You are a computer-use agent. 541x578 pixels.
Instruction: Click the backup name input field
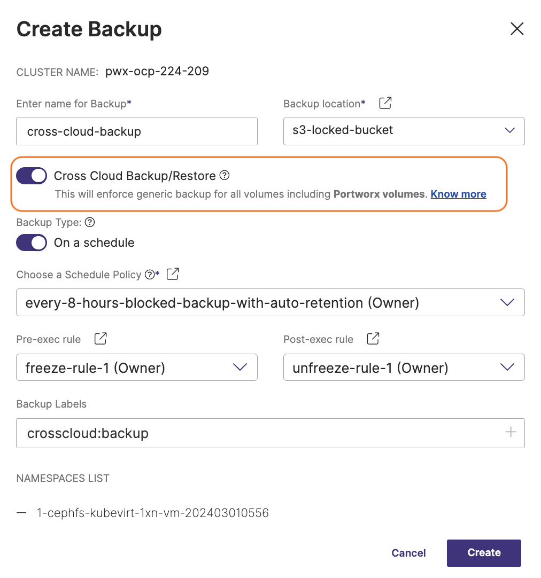[137, 131]
